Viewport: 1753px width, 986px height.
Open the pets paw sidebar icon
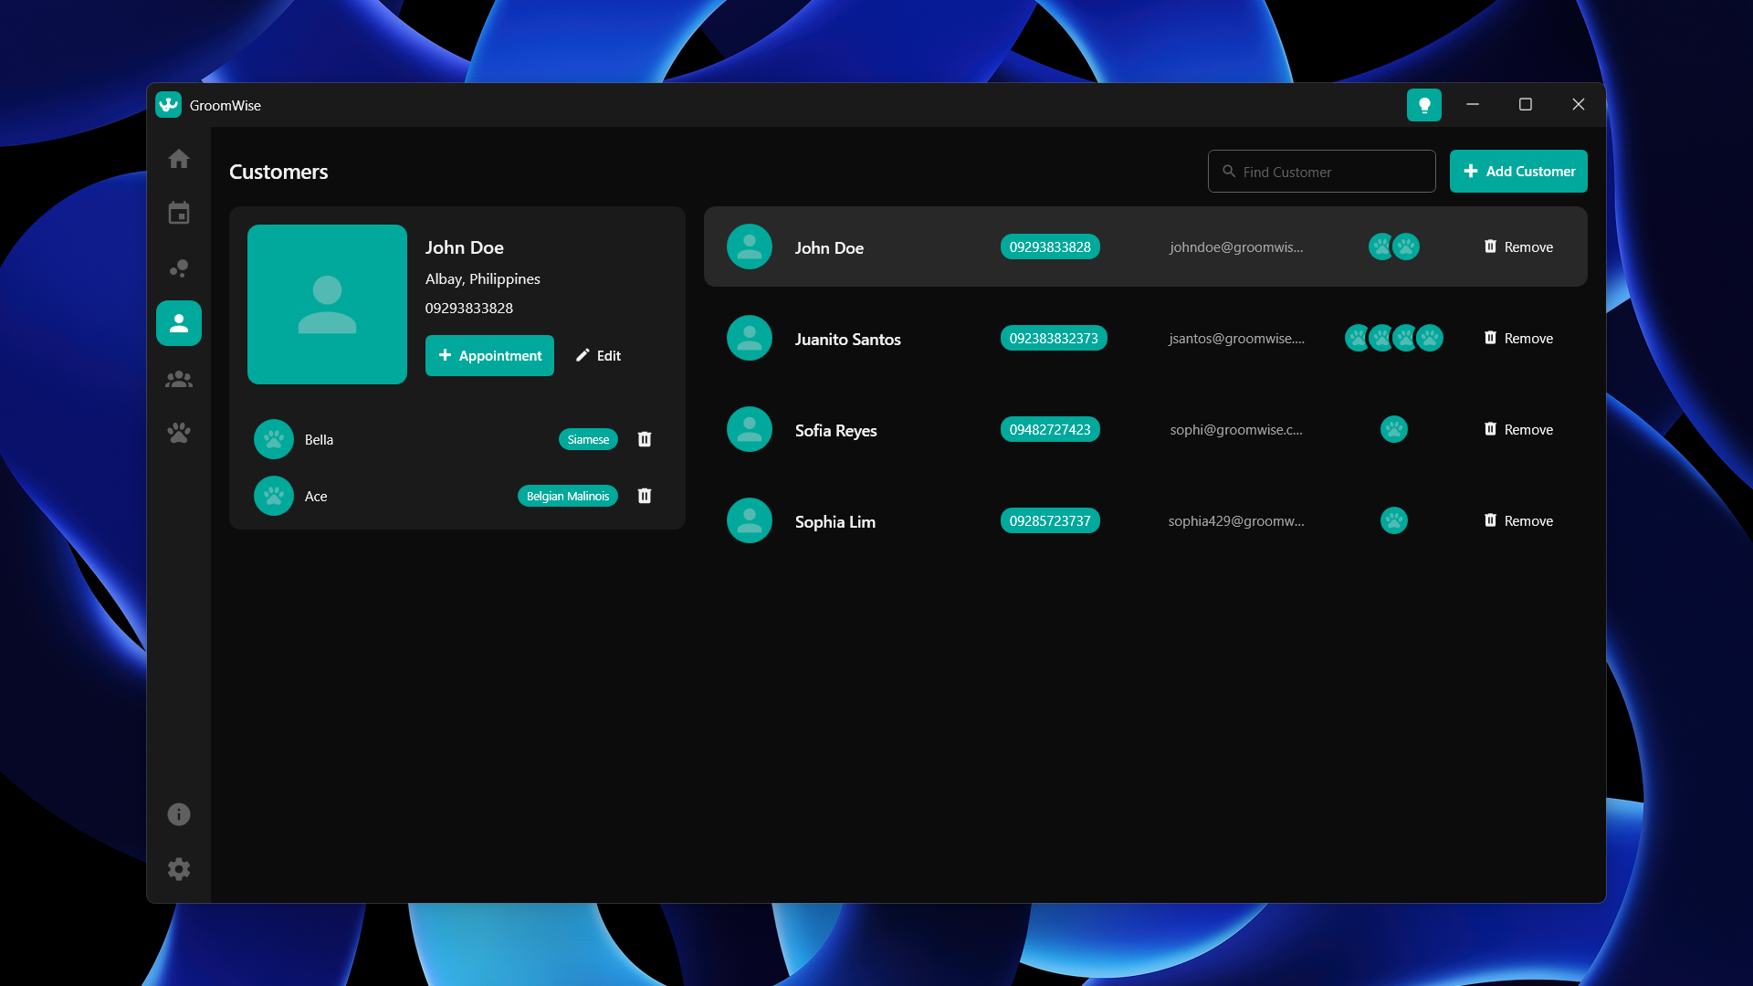[x=179, y=433]
